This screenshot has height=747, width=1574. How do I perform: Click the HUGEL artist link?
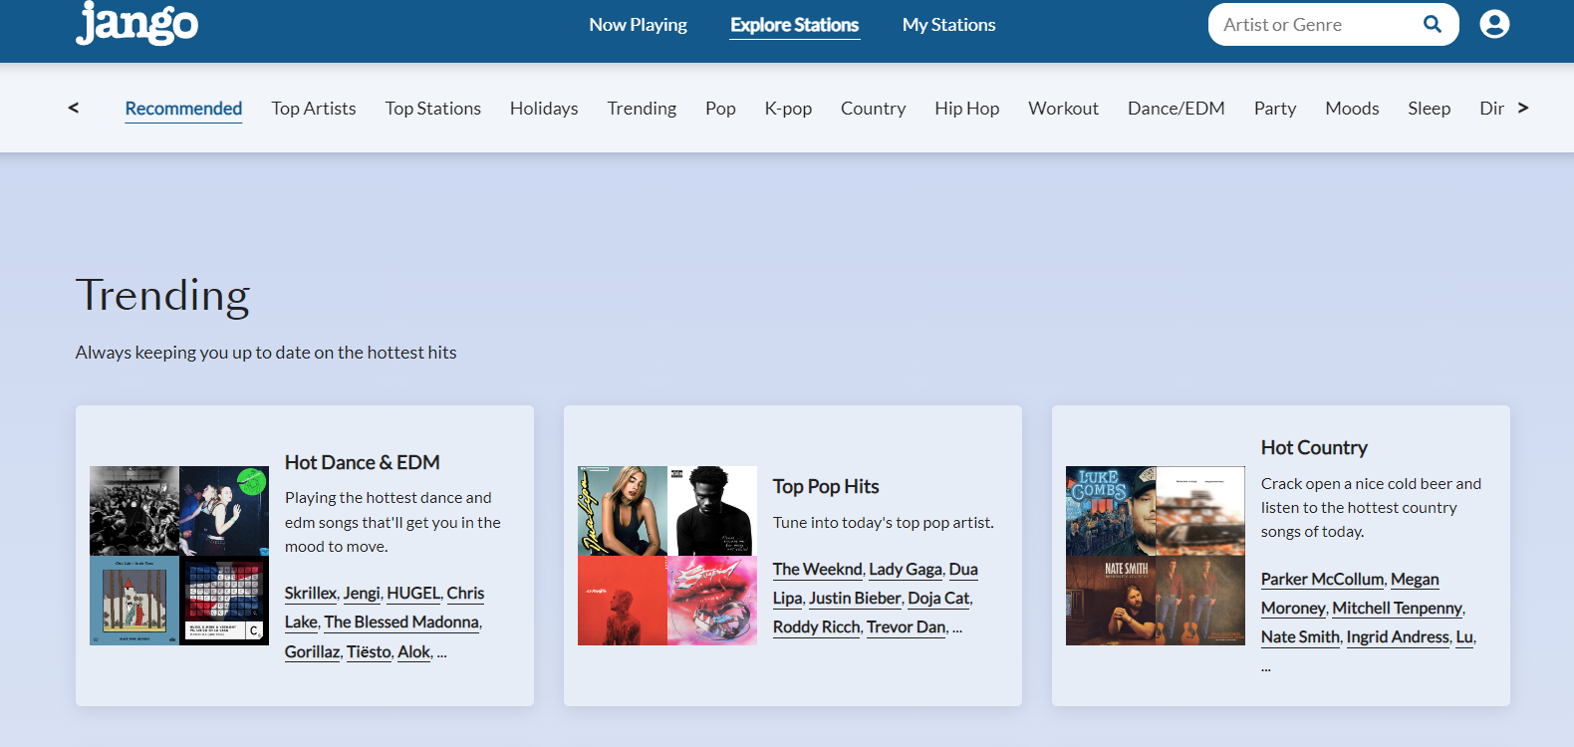pyautogui.click(x=413, y=594)
